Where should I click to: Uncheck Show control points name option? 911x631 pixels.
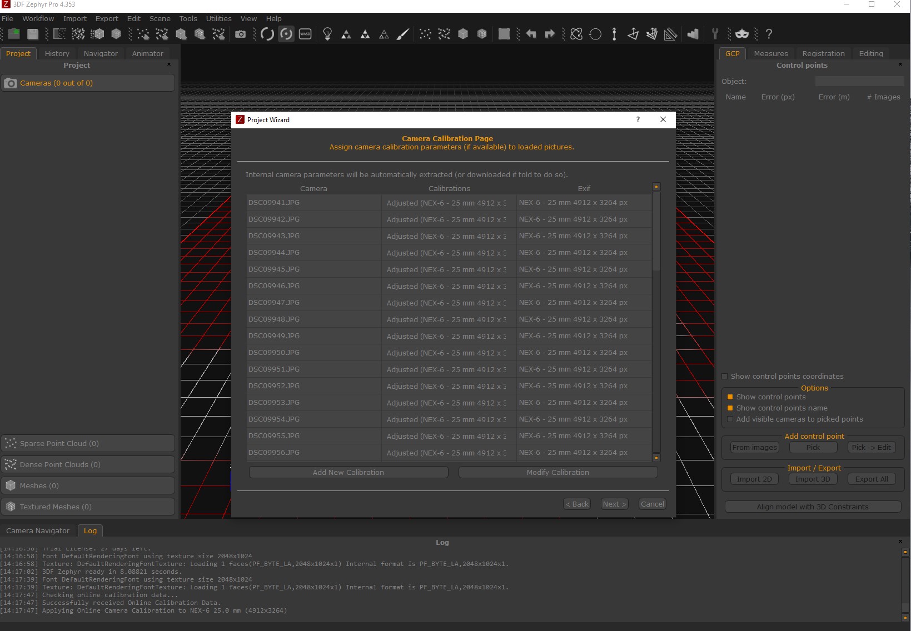coord(730,408)
